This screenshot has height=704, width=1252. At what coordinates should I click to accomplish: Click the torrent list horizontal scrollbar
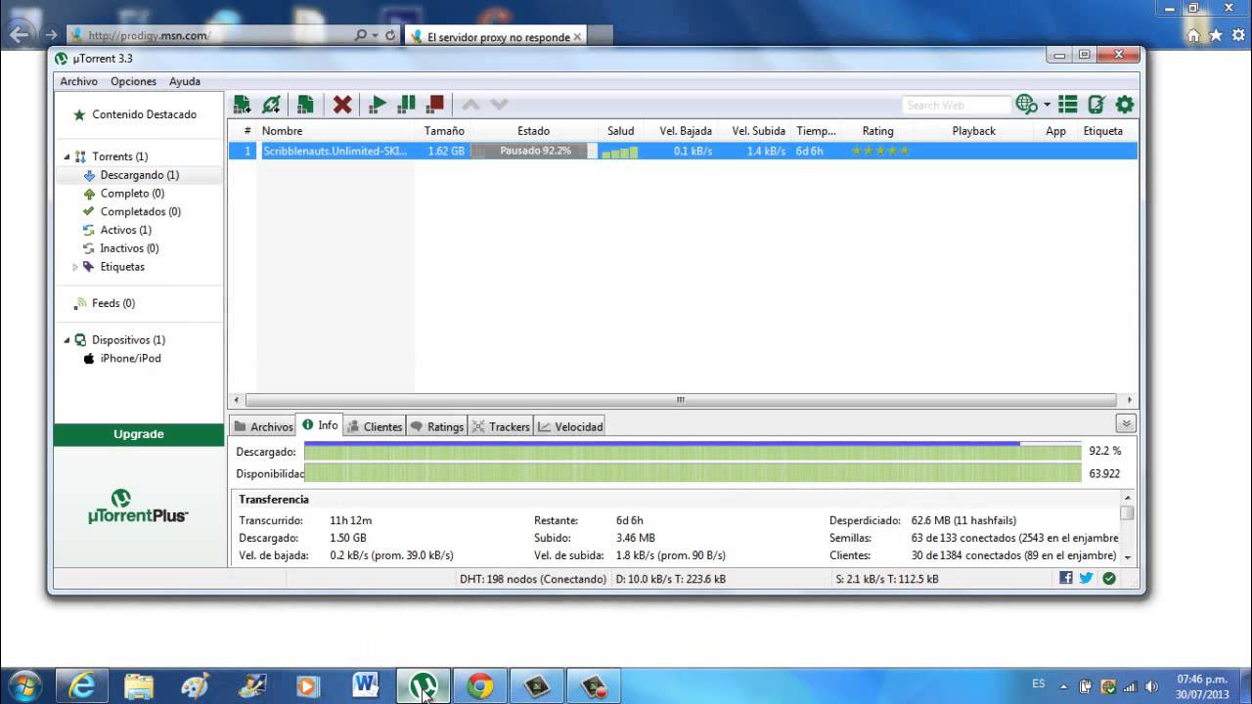tap(681, 400)
